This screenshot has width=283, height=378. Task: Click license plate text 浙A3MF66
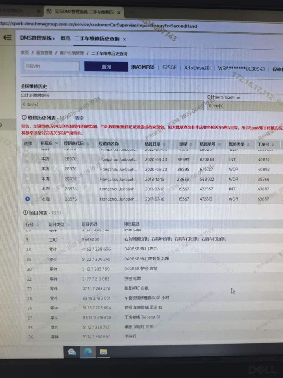[x=143, y=67]
